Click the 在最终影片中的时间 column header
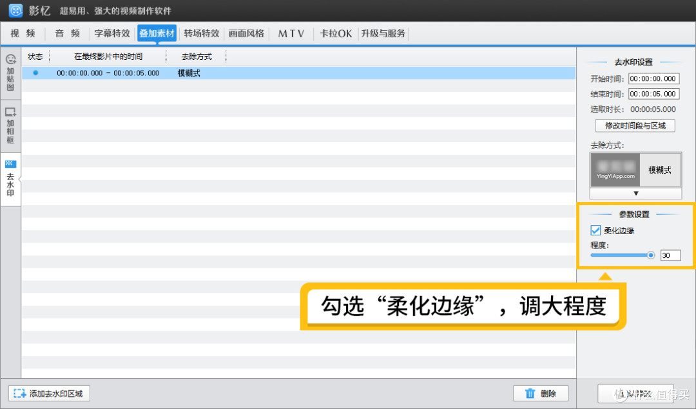This screenshot has width=696, height=409. pos(108,57)
